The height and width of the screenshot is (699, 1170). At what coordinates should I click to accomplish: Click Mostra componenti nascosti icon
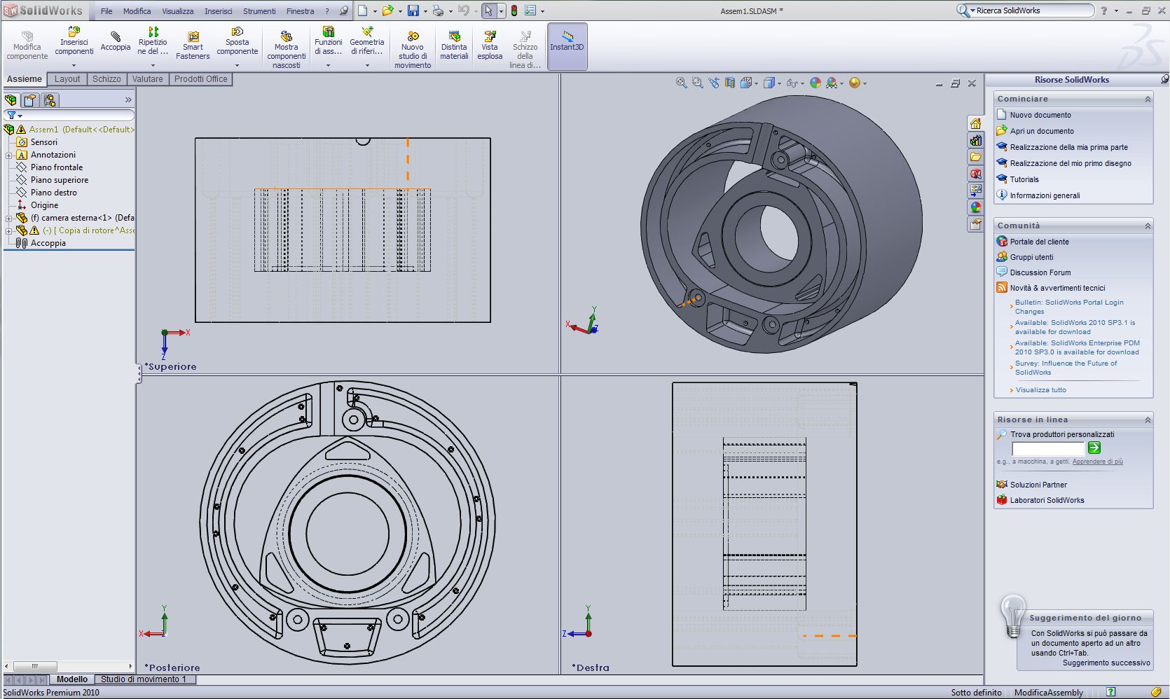pyautogui.click(x=286, y=49)
